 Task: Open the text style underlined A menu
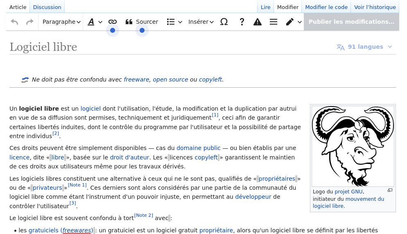point(95,22)
